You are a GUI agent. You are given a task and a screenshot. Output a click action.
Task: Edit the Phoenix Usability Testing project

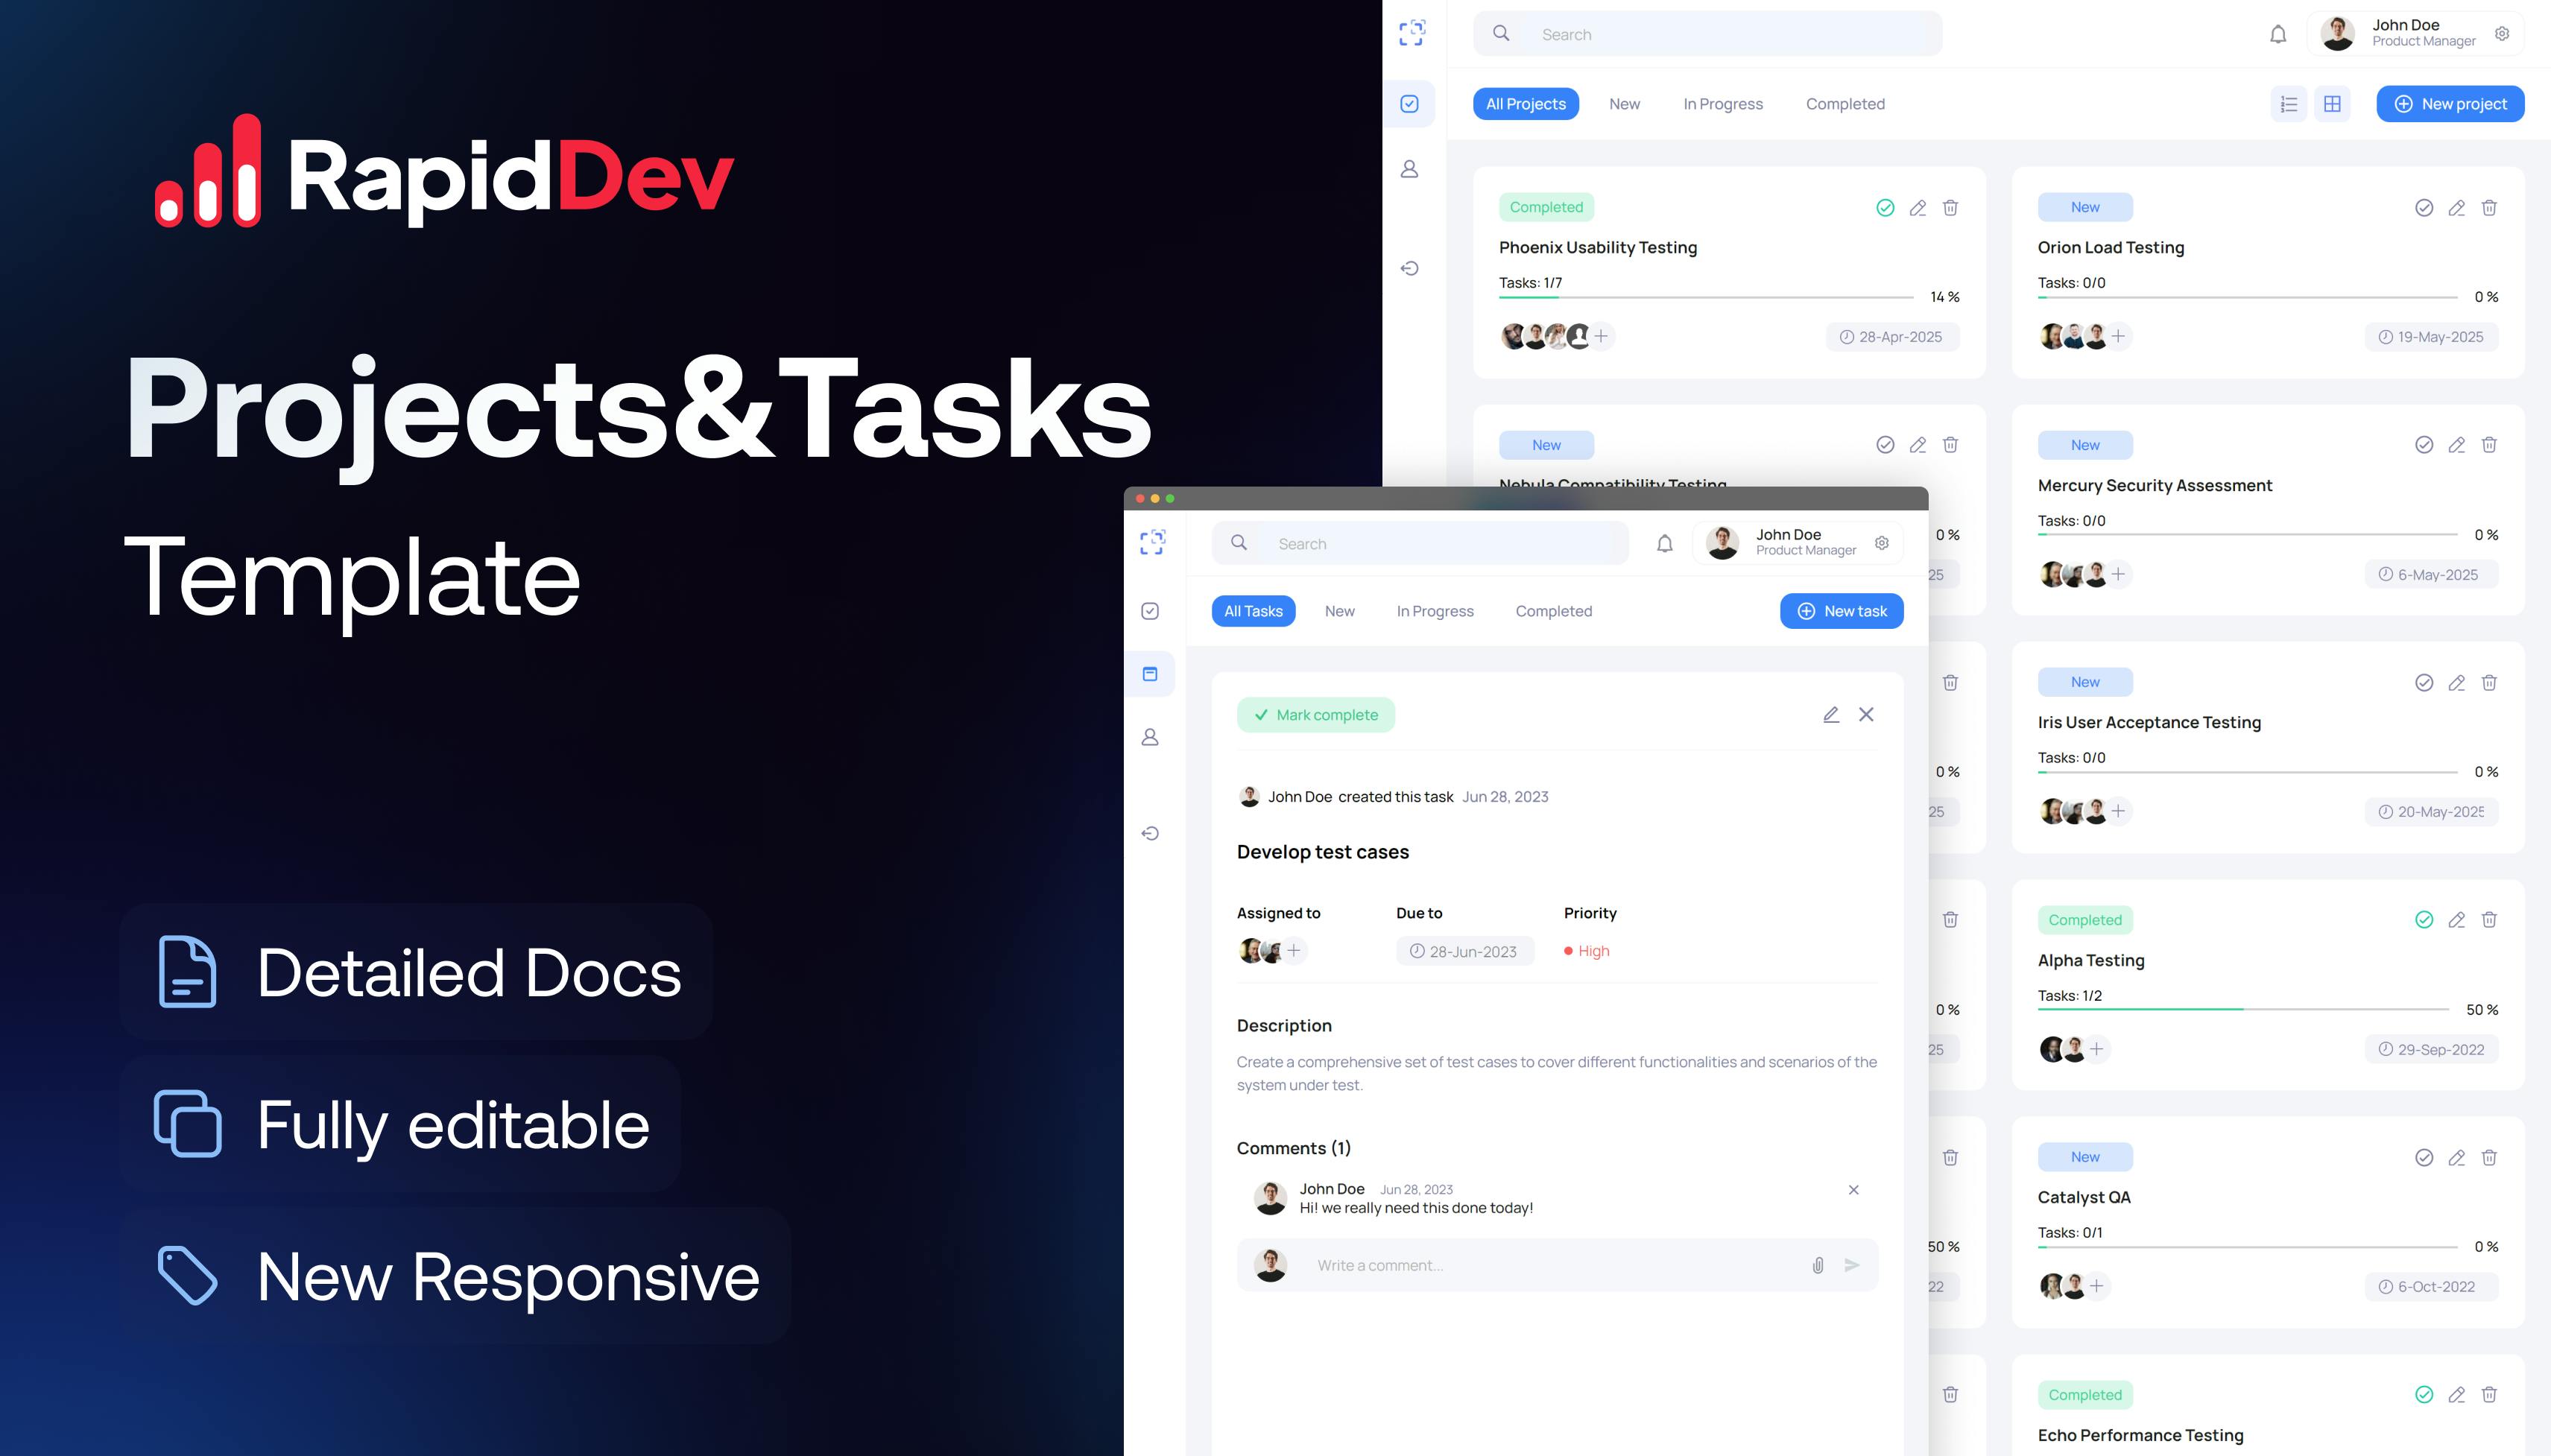coord(1917,207)
